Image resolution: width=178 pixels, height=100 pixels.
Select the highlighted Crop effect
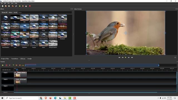tap(24, 27)
